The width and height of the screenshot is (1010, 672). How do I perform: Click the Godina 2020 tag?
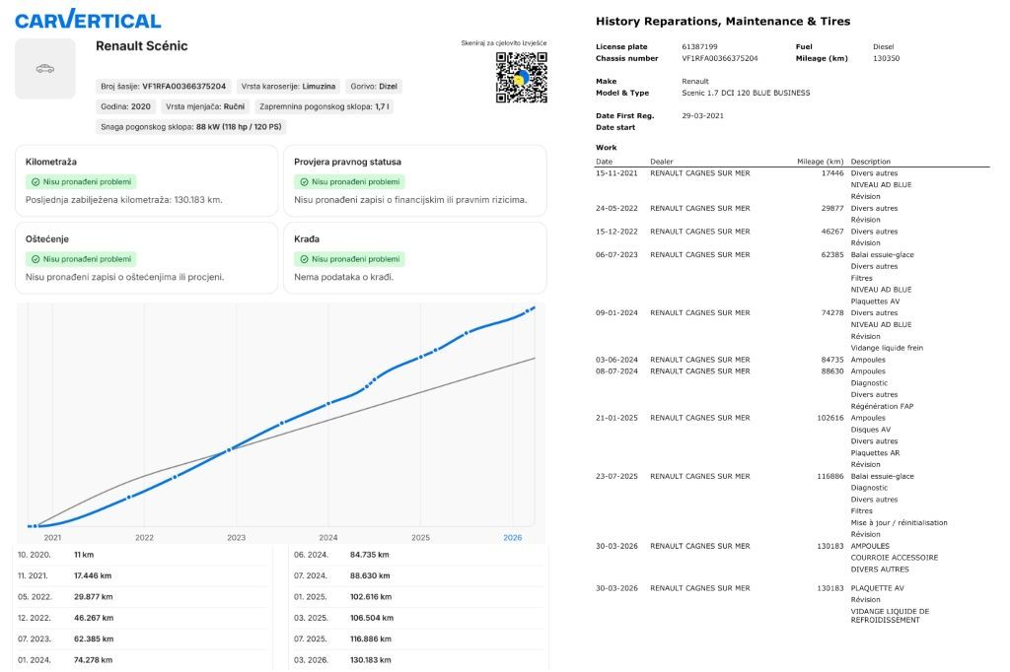(x=125, y=106)
